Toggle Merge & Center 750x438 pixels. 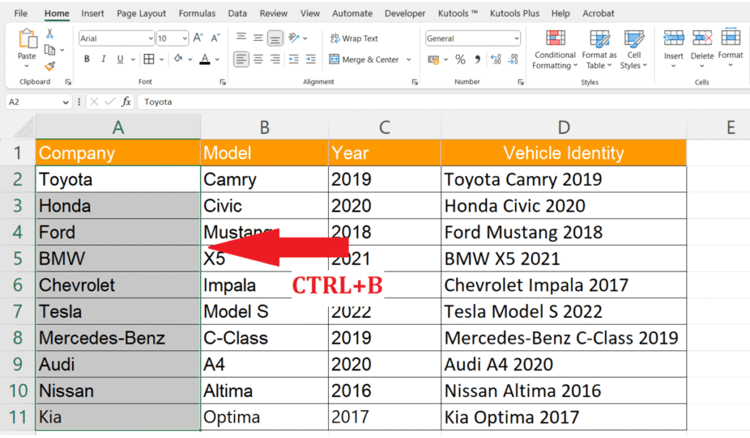(365, 59)
